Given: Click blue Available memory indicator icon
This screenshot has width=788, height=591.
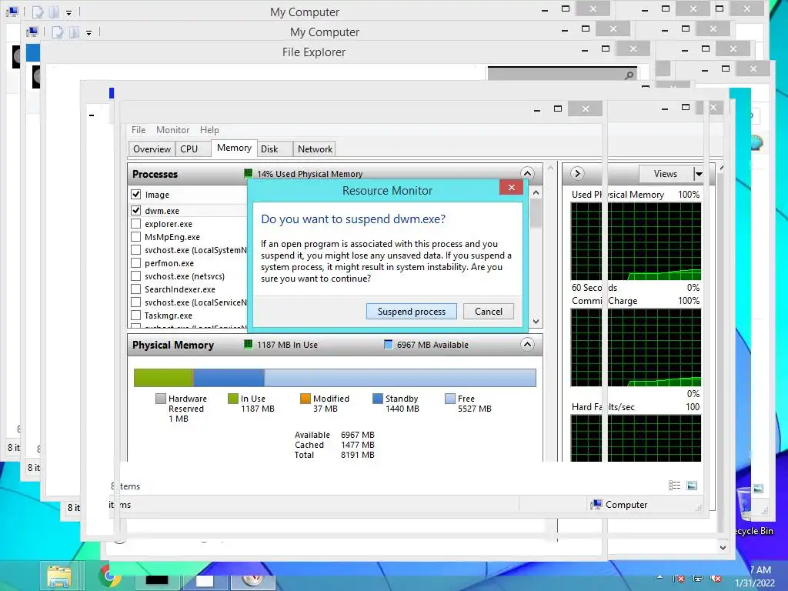Looking at the screenshot, I should tap(388, 344).
